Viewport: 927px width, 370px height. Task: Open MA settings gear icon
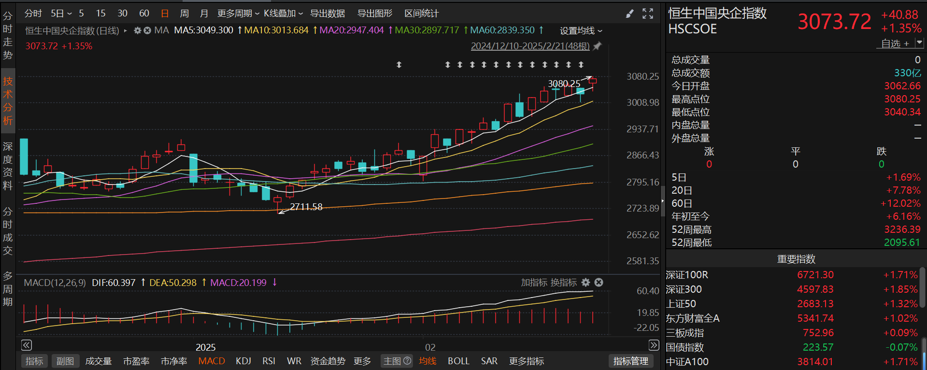point(137,30)
